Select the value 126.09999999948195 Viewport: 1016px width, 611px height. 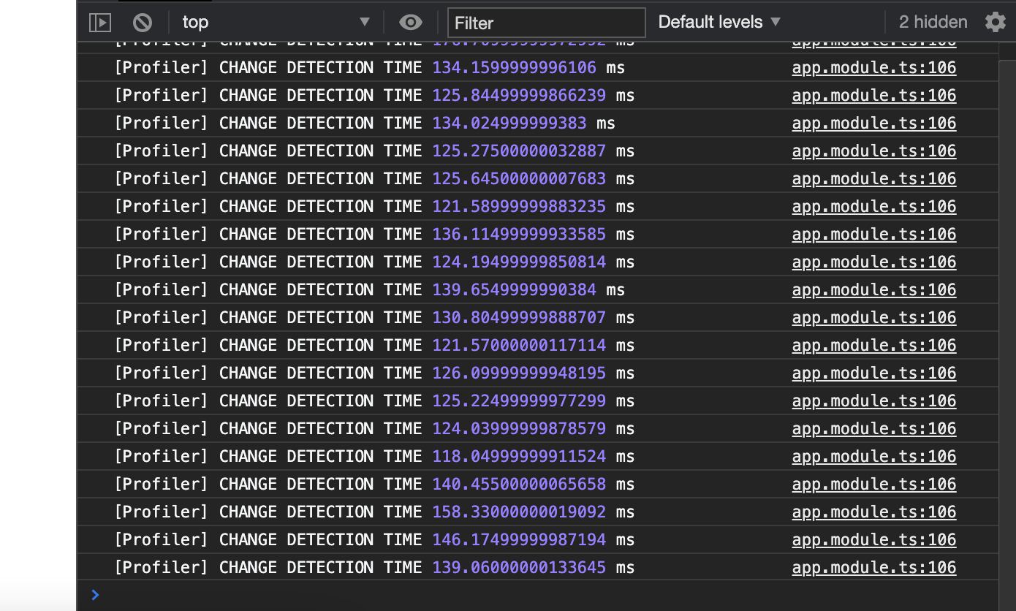(x=519, y=373)
